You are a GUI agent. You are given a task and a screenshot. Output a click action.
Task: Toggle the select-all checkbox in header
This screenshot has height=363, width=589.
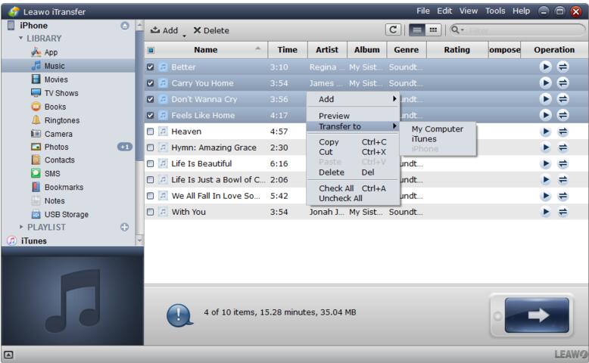click(151, 51)
